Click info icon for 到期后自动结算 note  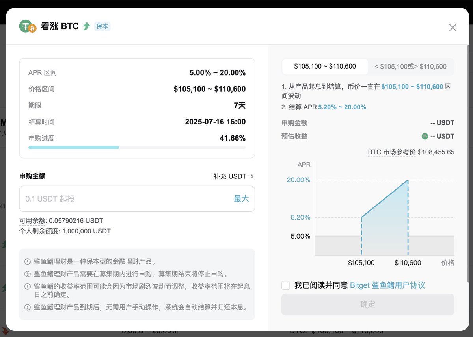click(x=28, y=307)
